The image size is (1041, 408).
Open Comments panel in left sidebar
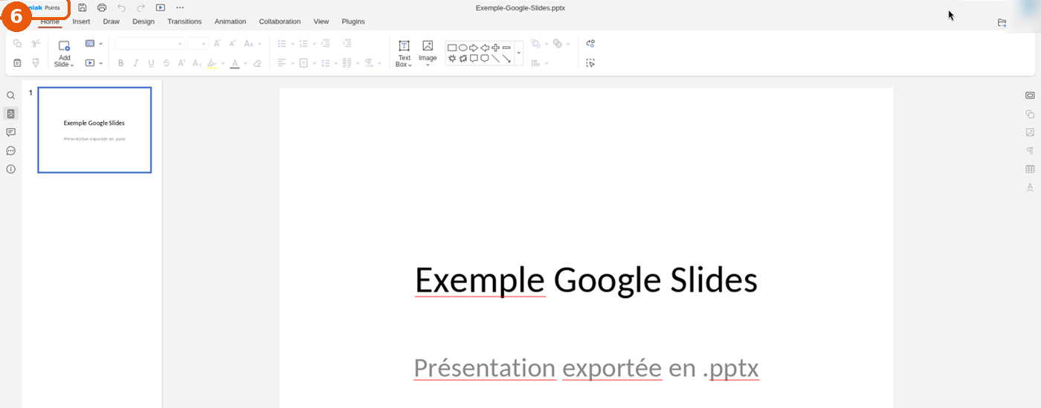[10, 132]
